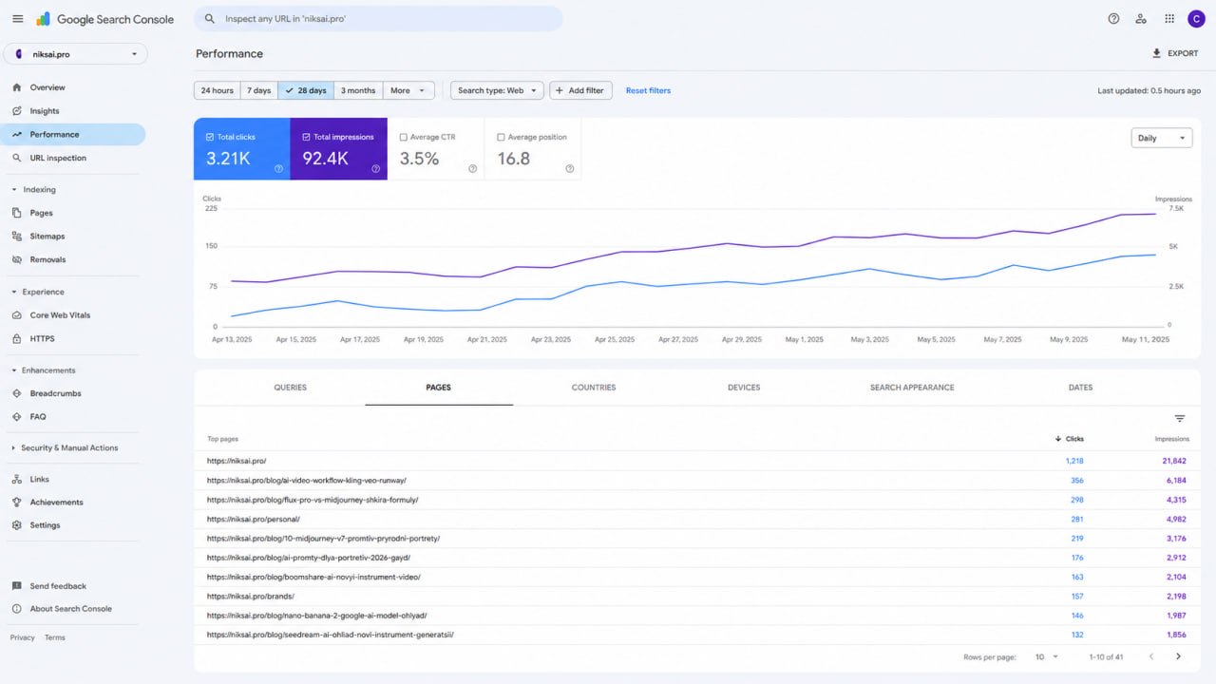Open the table filter rows icon
Image resolution: width=1216 pixels, height=684 pixels.
1180,418
